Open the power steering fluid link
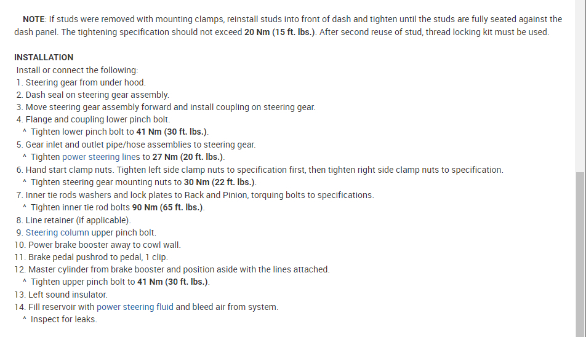 click(135, 307)
